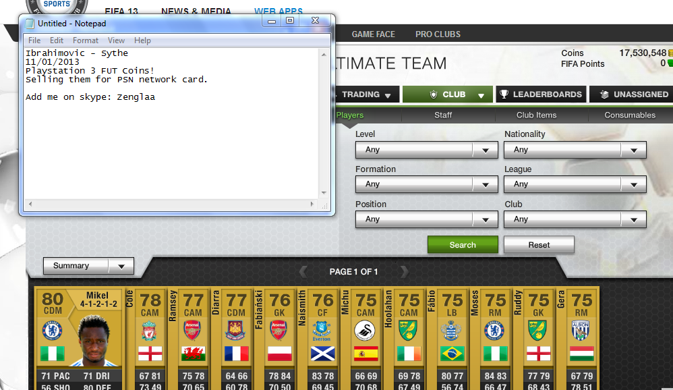This screenshot has height=390, width=673.
Task: Open the WEB APPS top link
Action: pos(278,11)
